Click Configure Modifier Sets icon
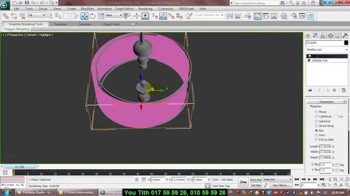The width and height of the screenshot is (350, 196). coord(343,90)
